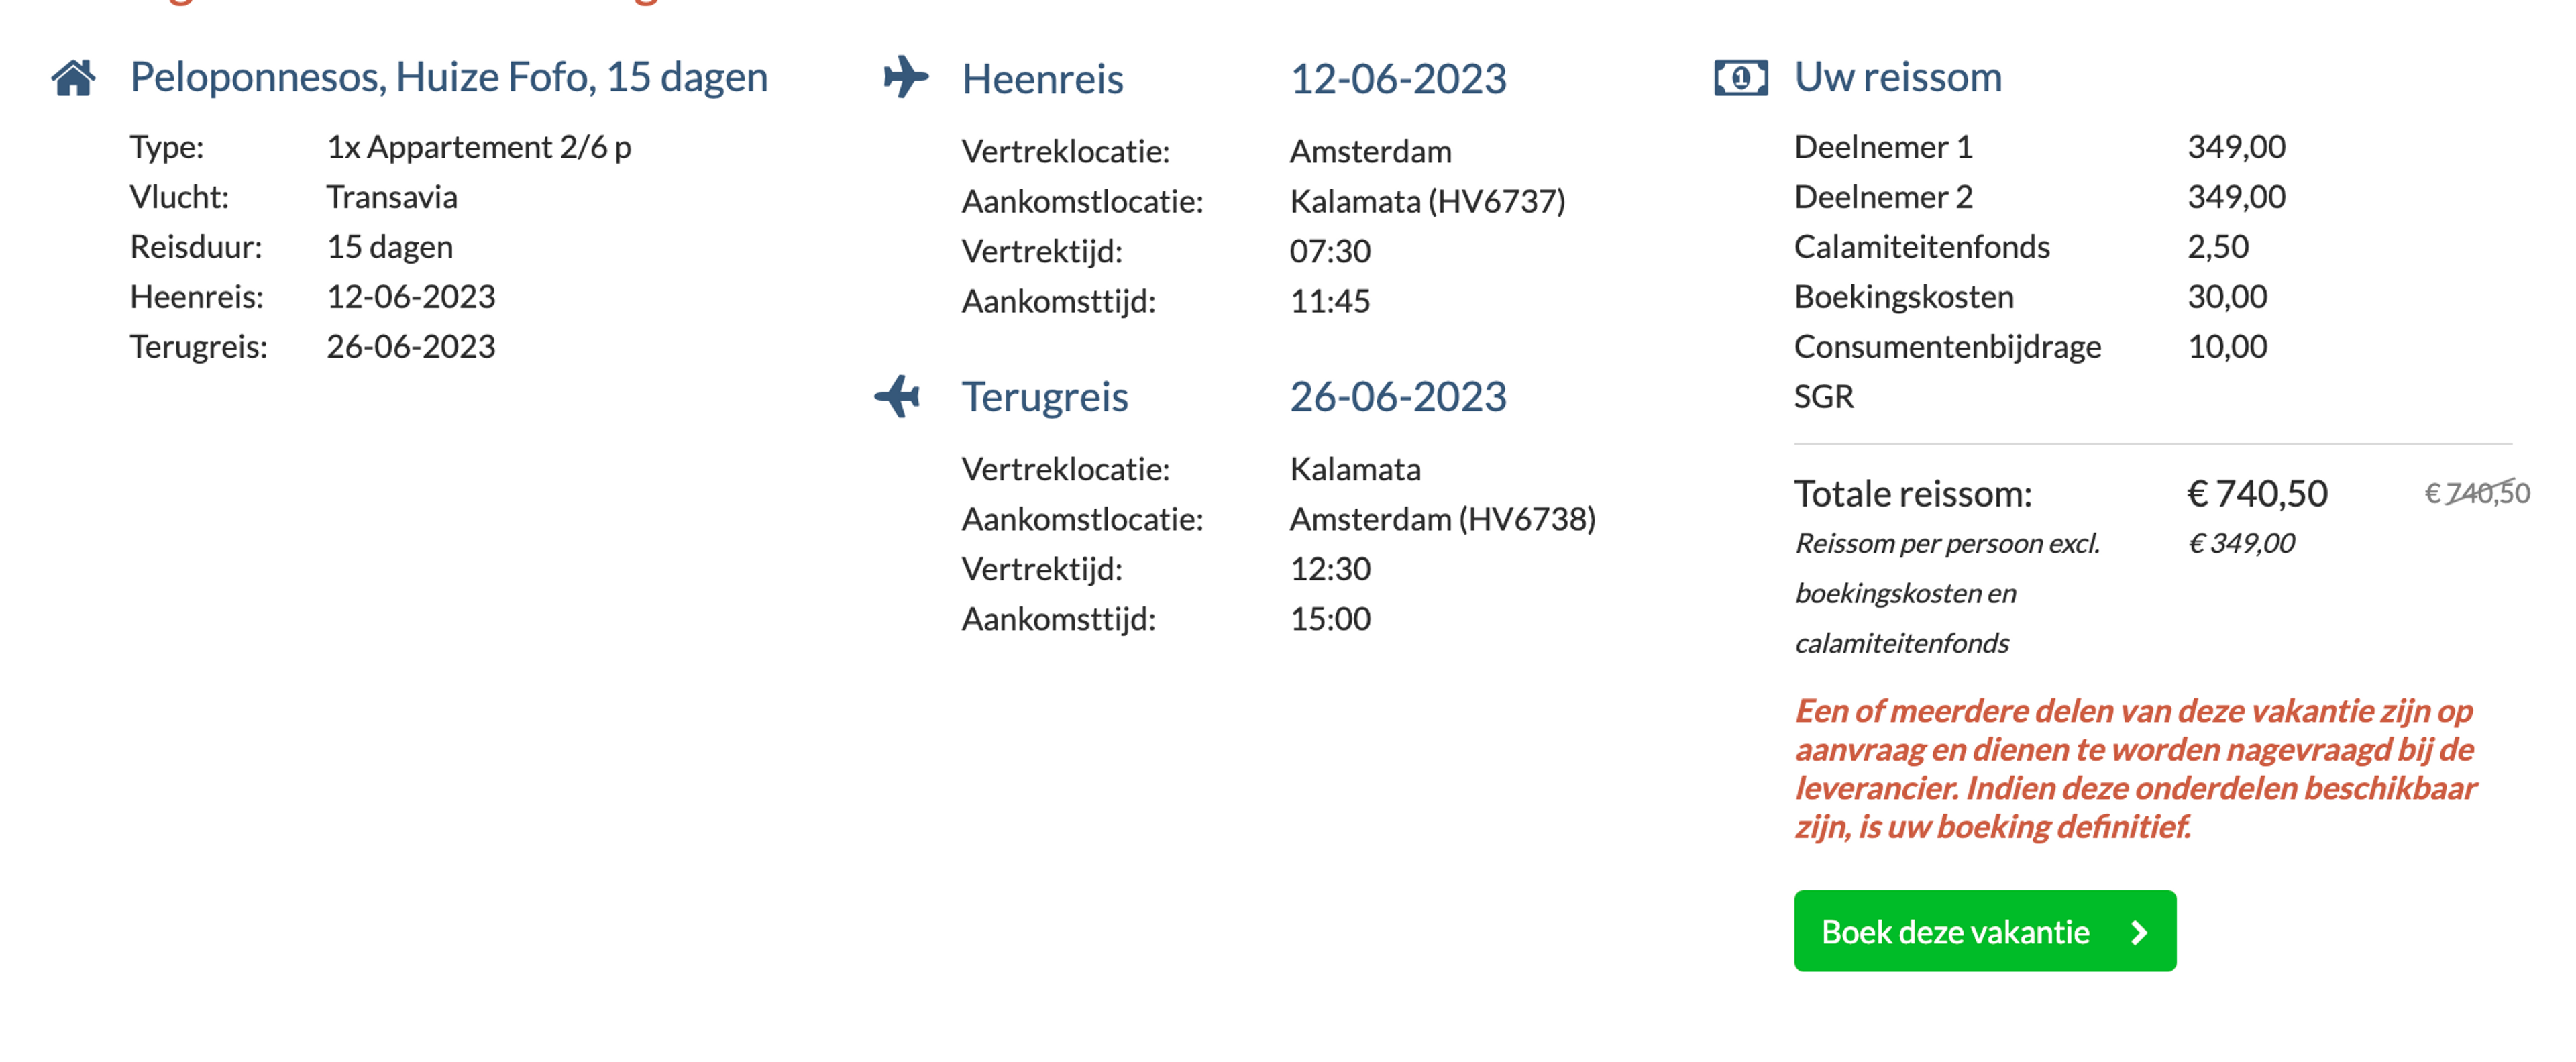Viewport: 2576px width, 1062px height.
Task: Click the Terugreis date 26-06-2023 heading
Action: [1398, 396]
